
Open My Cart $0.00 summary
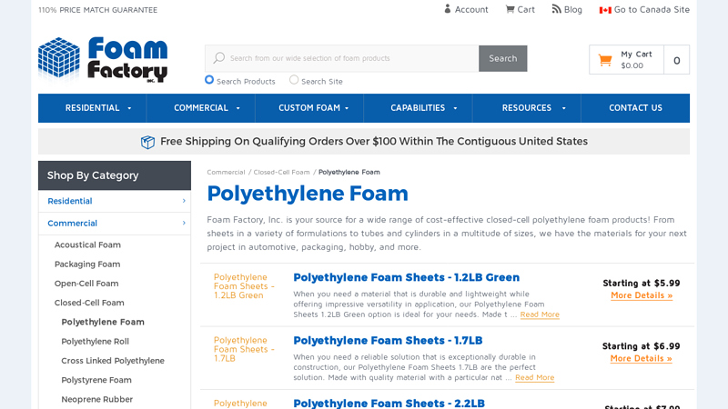click(x=627, y=59)
